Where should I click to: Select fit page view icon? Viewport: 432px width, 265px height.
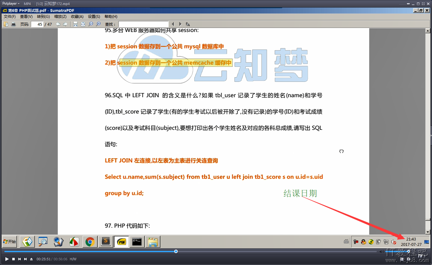pyautogui.click(x=83, y=24)
